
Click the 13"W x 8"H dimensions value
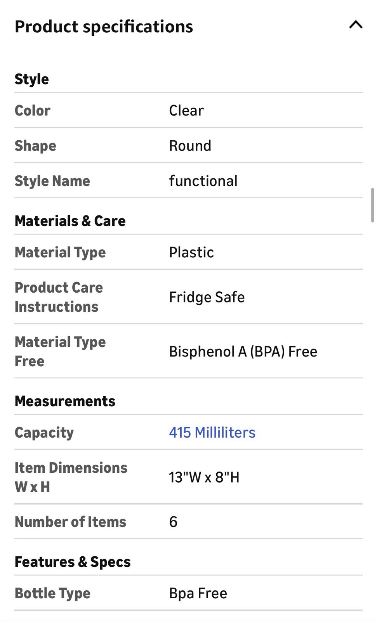pos(204,477)
